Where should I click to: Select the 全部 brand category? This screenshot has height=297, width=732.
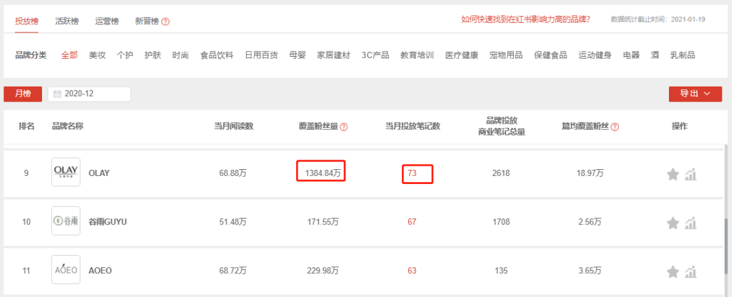point(69,55)
